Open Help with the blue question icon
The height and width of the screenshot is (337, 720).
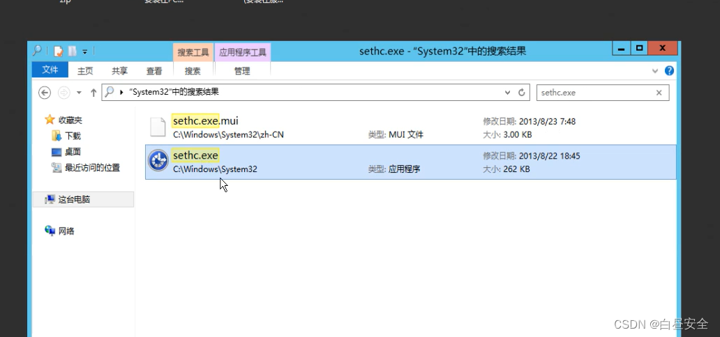669,70
